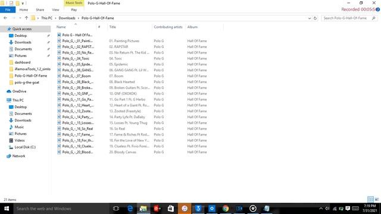This screenshot has height=214, width=381.
Task: Sort files by the Title column
Action: point(113,27)
